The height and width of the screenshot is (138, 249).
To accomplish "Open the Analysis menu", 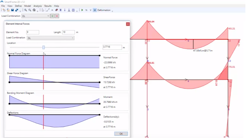I will tap(37, 6).
